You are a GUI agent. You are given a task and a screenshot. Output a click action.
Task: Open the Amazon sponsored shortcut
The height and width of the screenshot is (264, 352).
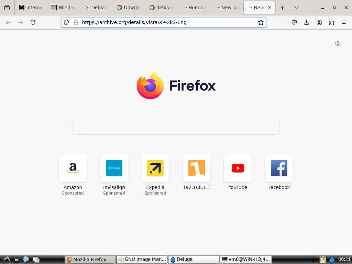click(x=73, y=175)
